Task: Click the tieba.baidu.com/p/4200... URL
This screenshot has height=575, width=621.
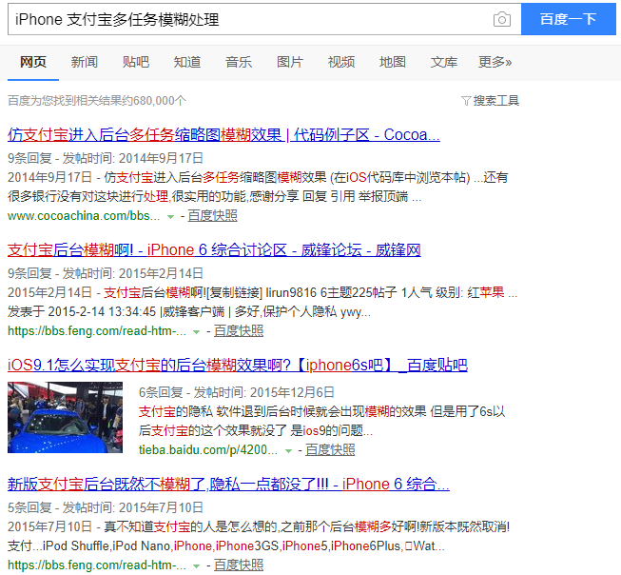Action: (x=208, y=449)
